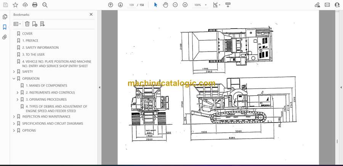343x166 pixels.
Task: Open the fit page options dropdown
Action: (x=216, y=5)
